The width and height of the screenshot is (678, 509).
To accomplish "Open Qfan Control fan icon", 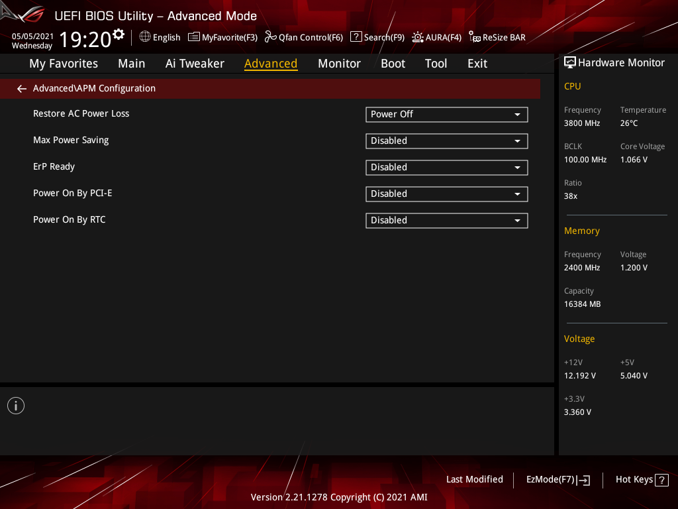I will coord(270,37).
